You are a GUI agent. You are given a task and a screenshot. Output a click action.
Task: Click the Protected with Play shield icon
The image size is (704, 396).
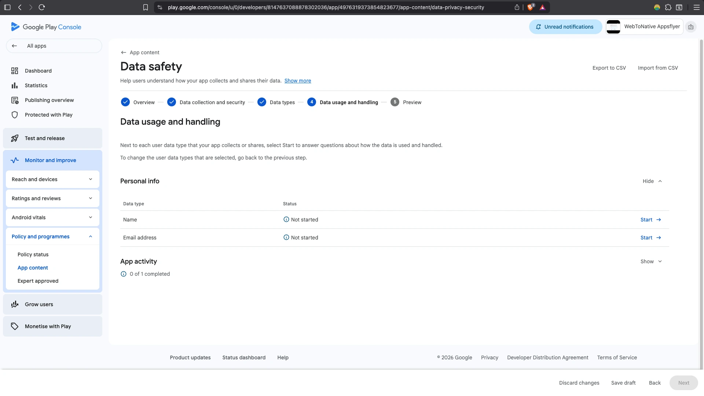click(x=15, y=115)
